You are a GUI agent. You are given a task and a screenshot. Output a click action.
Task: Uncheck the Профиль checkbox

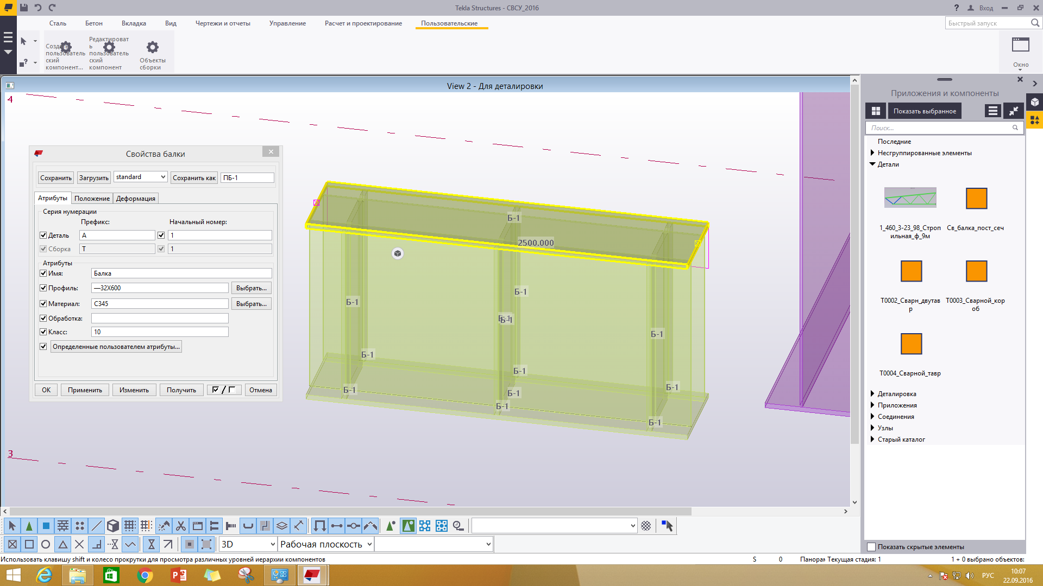coord(43,288)
